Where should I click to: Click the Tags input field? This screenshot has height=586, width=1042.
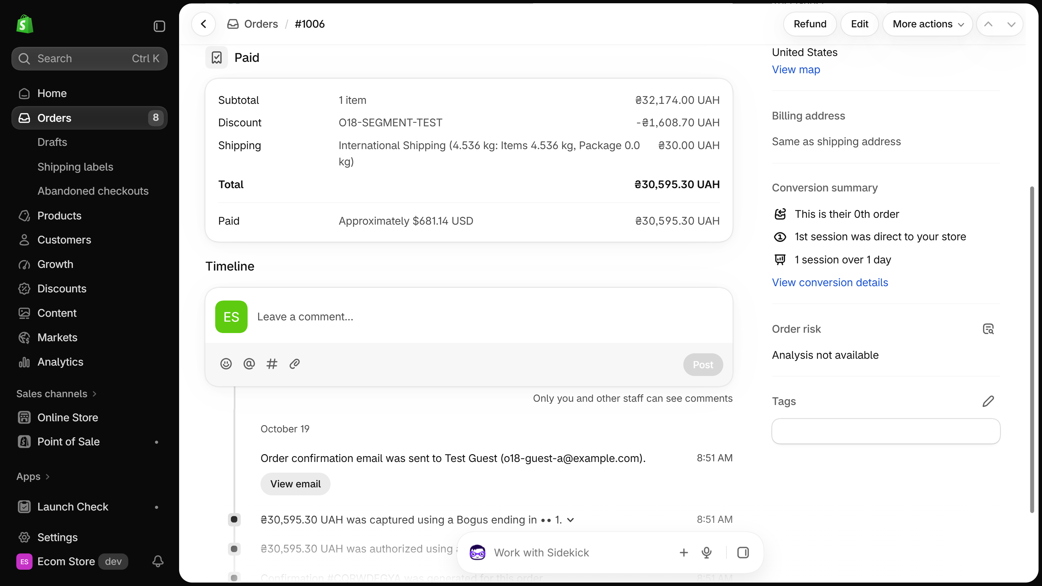(886, 431)
